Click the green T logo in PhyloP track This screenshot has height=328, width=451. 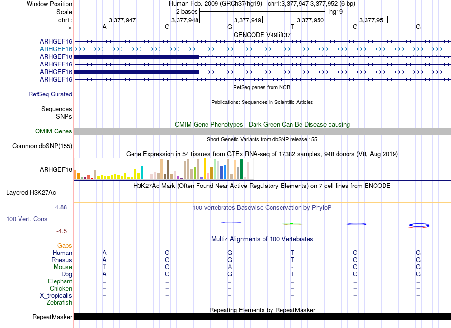292,224
